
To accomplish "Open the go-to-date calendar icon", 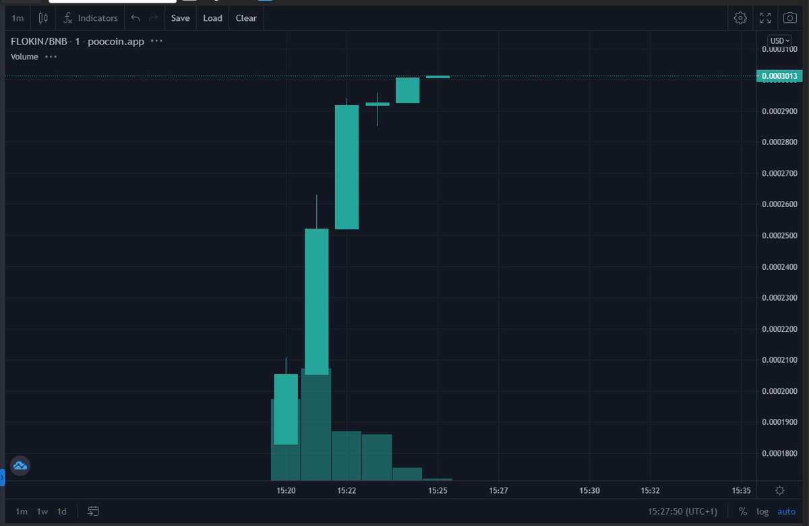I will 94,511.
